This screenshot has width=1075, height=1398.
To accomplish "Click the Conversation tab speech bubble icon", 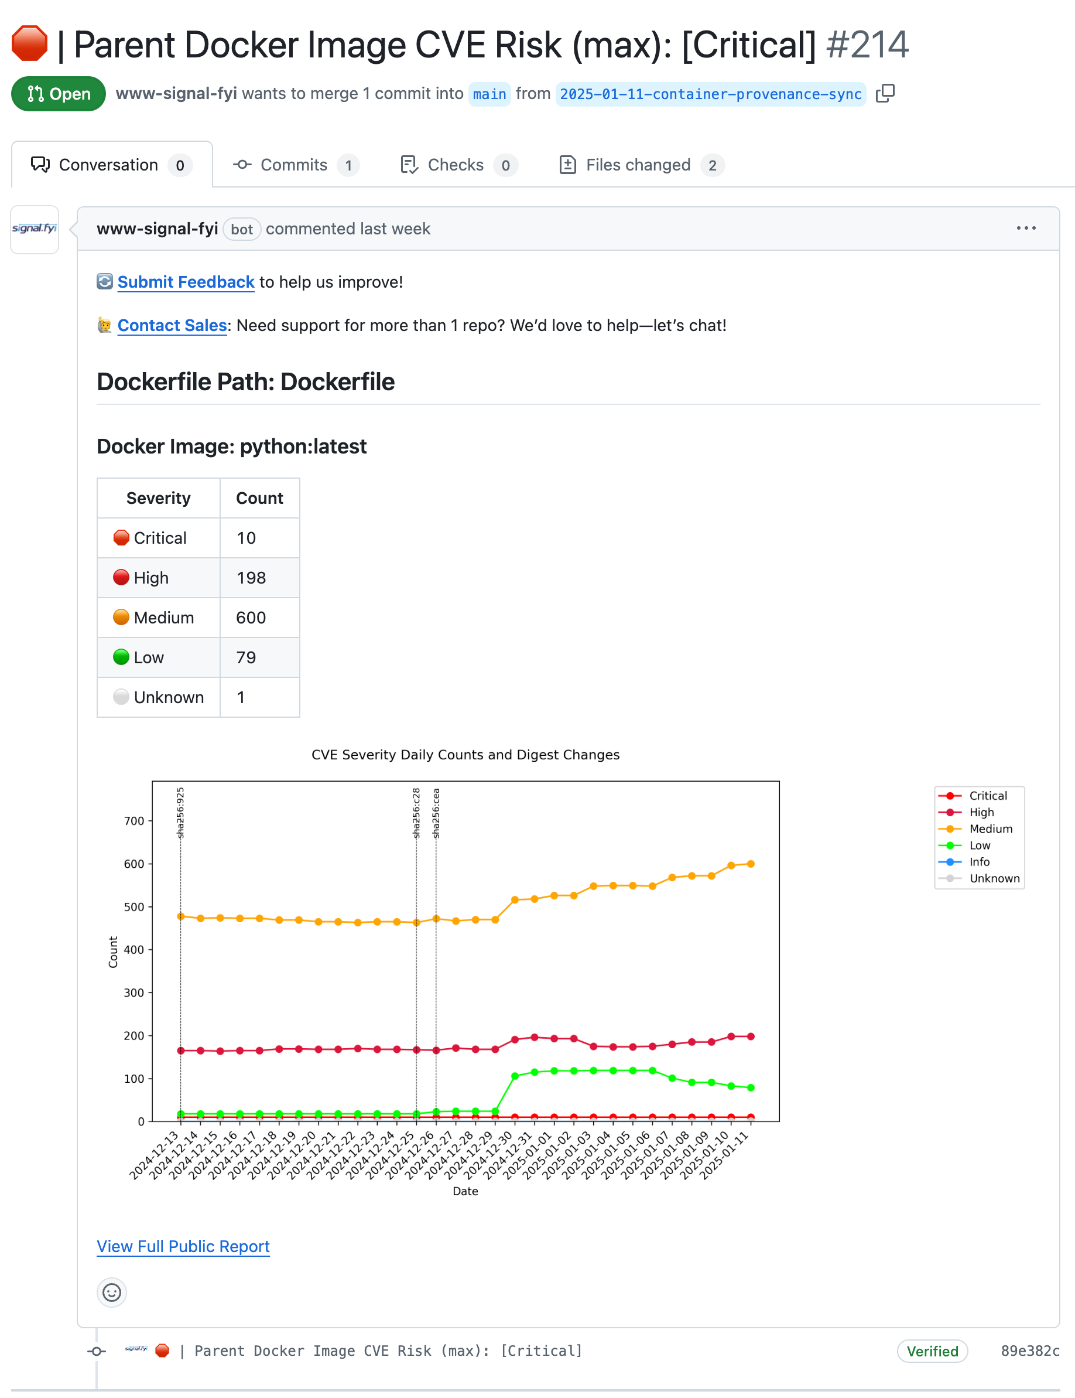I will (40, 165).
